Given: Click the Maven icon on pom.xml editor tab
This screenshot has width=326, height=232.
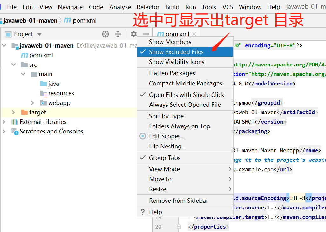Looking at the screenshot, I should point(160,34).
